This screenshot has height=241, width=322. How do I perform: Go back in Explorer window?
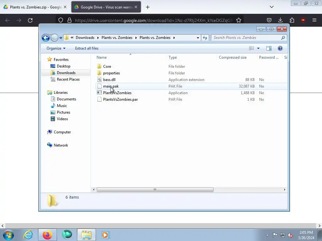46,38
